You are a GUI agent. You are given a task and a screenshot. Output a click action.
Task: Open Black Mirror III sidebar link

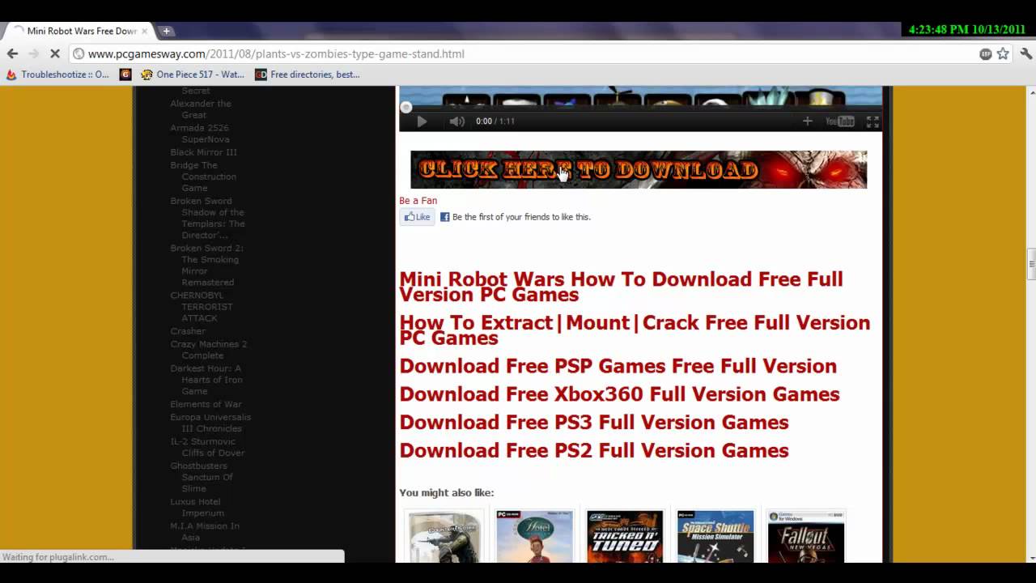tap(203, 152)
